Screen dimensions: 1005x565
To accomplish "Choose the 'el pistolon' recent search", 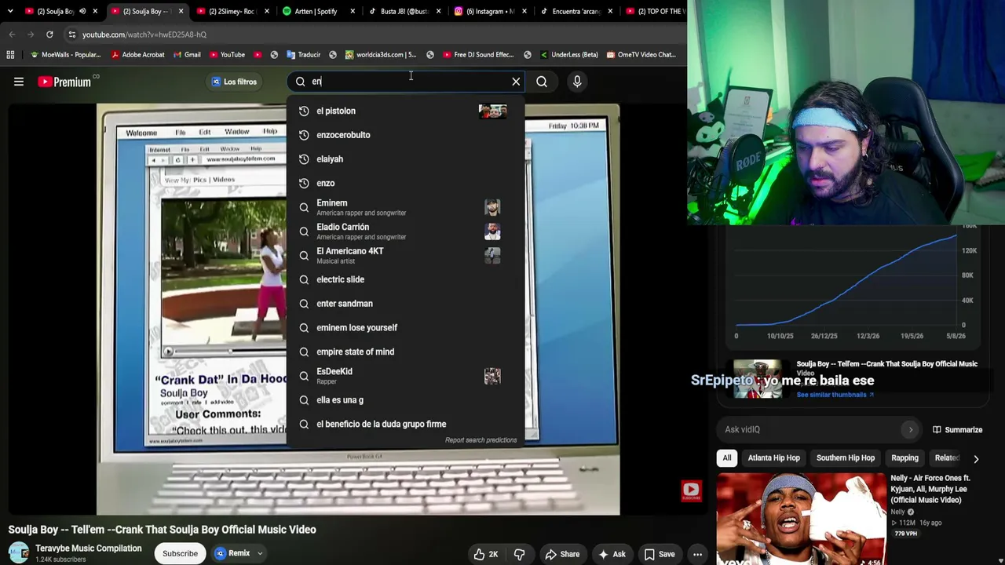I will (x=406, y=111).
